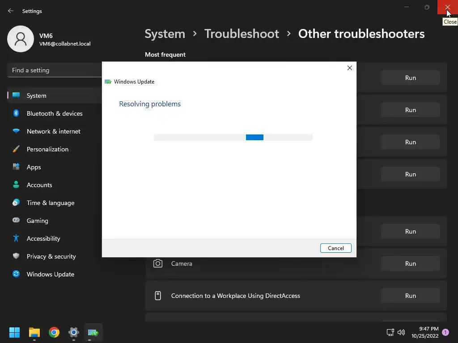Screen dimensions: 458x343
Task: Open the Windows Start menu
Action: pos(14,332)
